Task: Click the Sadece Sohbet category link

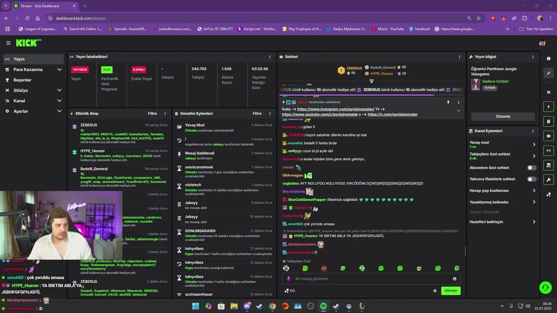Action: pos(495,81)
